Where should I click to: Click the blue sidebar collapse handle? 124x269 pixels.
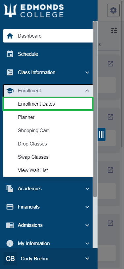point(102,134)
